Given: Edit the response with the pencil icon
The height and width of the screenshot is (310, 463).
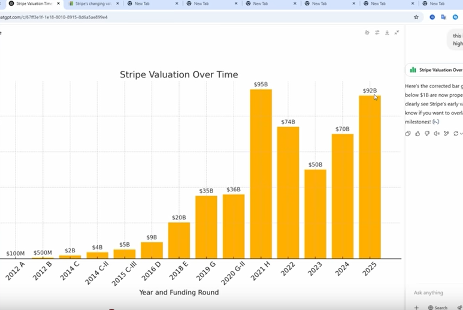Looking at the screenshot, I should point(446,134).
